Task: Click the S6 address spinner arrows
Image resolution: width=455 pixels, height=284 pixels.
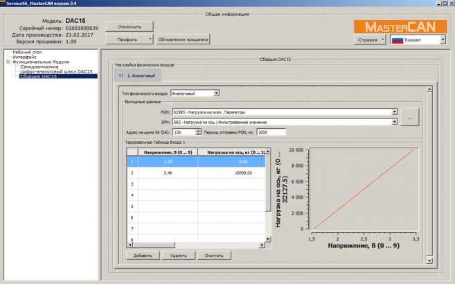Action: point(198,132)
